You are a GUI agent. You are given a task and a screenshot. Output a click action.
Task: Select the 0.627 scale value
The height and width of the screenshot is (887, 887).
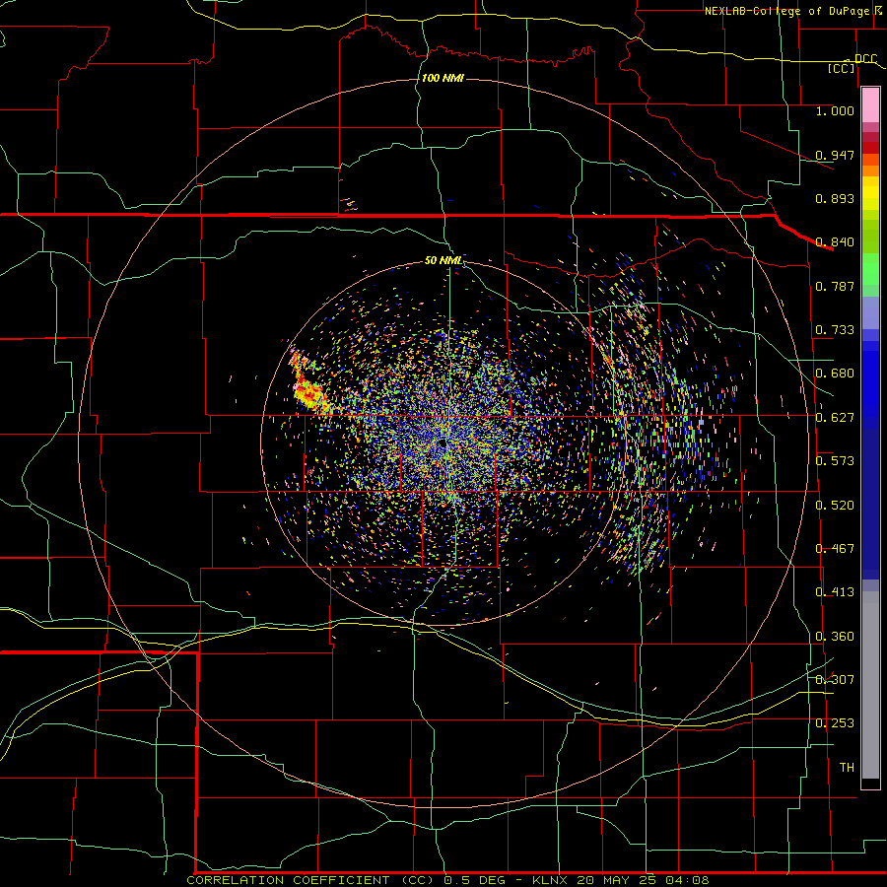[x=835, y=418]
